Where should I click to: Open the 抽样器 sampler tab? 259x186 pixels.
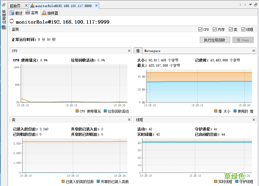click(50, 13)
